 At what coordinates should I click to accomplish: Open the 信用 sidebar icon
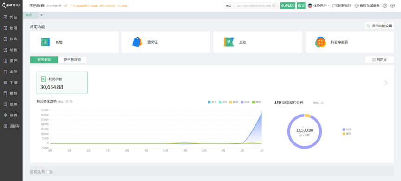click(x=6, y=104)
